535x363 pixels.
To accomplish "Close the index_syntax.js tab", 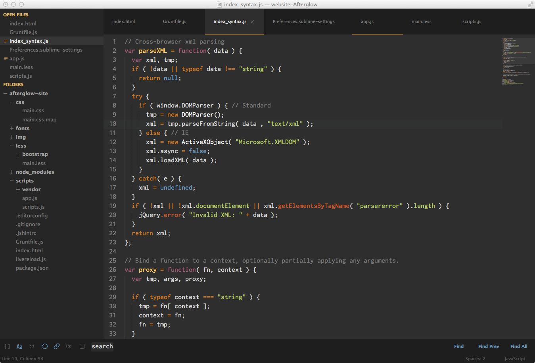I will [x=252, y=22].
